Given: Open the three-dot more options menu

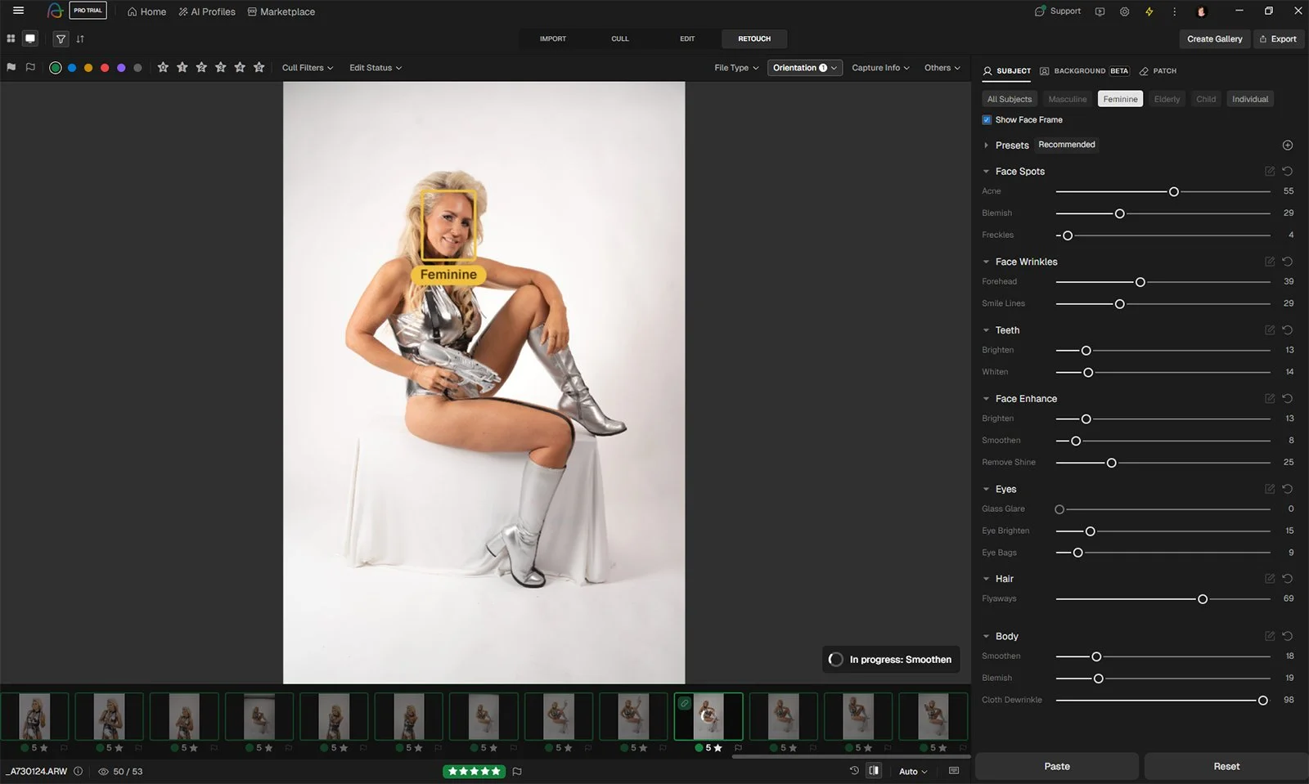Looking at the screenshot, I should [1174, 11].
